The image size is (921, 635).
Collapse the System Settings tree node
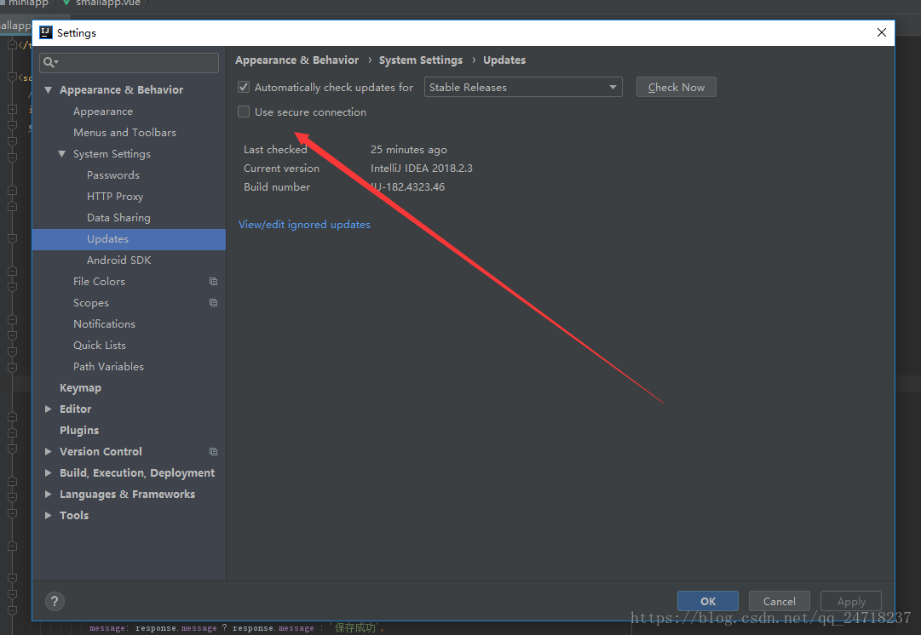click(61, 154)
